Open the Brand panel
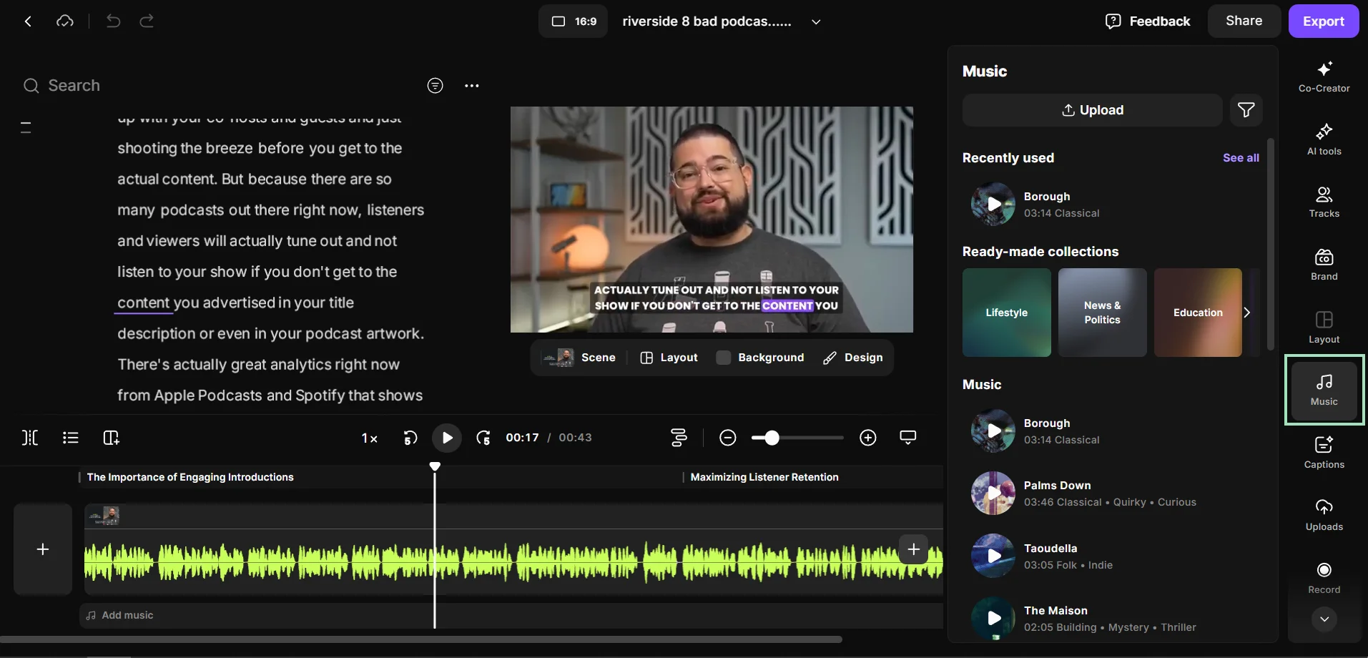This screenshot has width=1368, height=658. click(x=1324, y=264)
